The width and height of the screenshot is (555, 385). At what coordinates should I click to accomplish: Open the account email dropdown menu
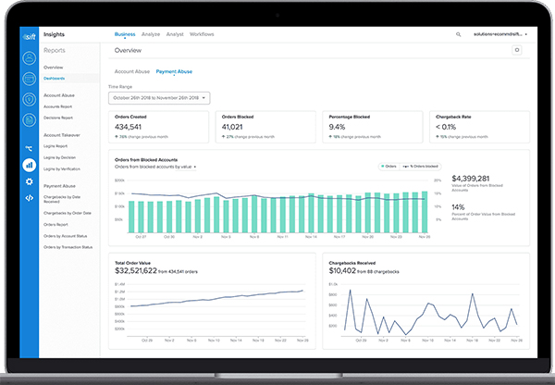(500, 34)
